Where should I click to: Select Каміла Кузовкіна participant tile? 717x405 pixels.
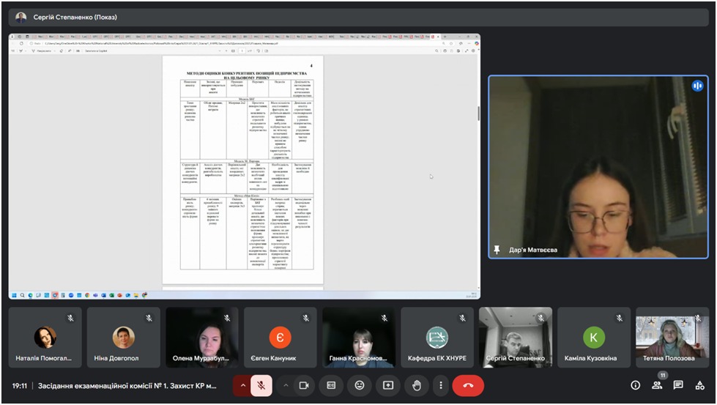coord(593,337)
